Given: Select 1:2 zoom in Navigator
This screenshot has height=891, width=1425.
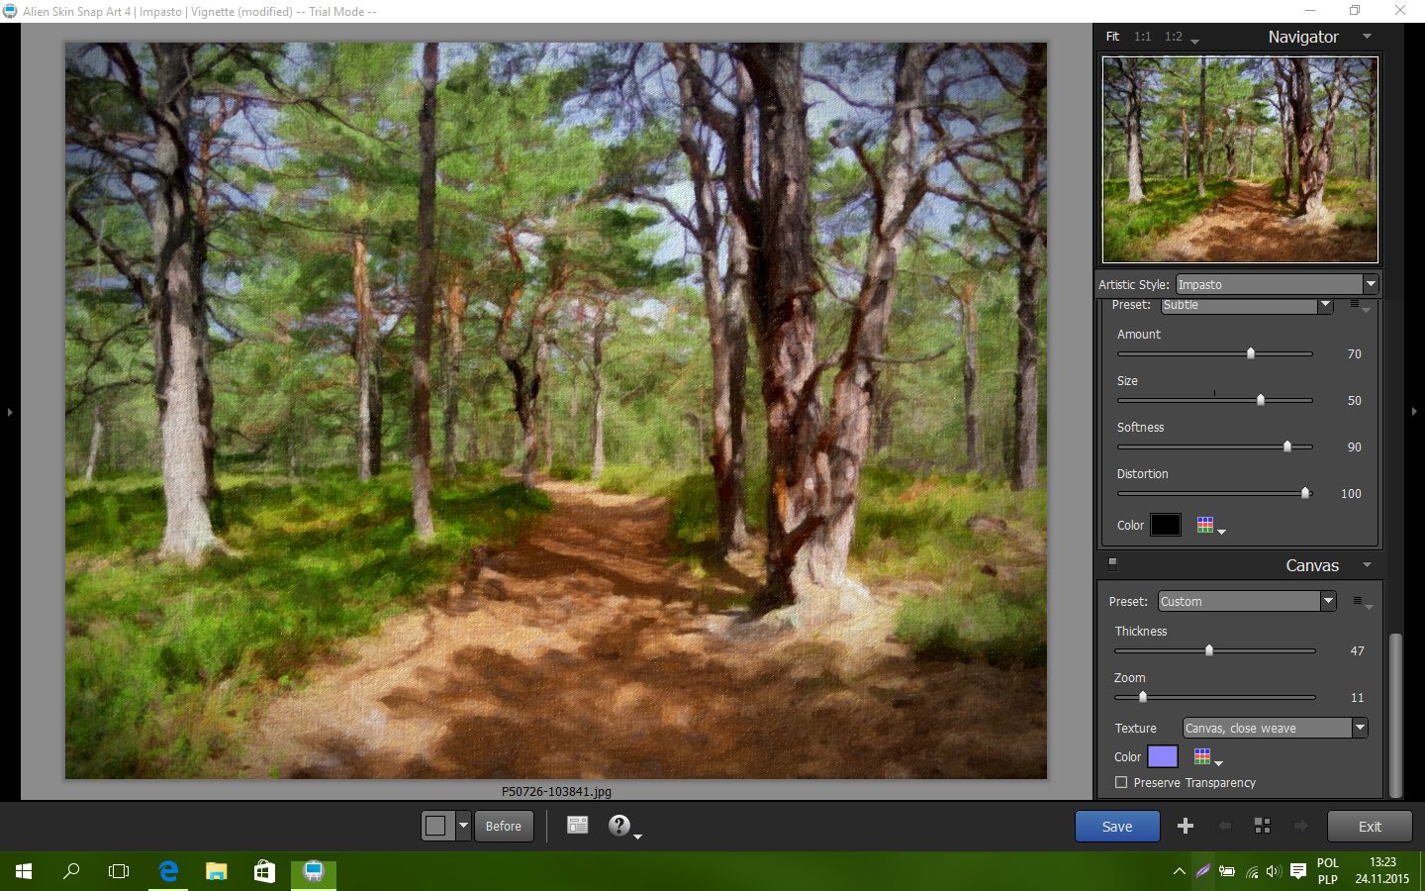Looking at the screenshot, I should [x=1174, y=37].
